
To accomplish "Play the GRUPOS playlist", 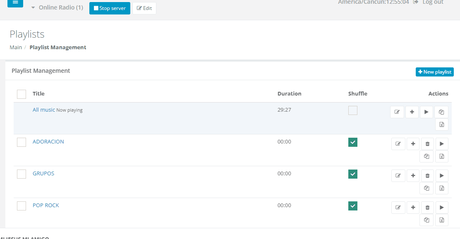I will click(x=442, y=176).
